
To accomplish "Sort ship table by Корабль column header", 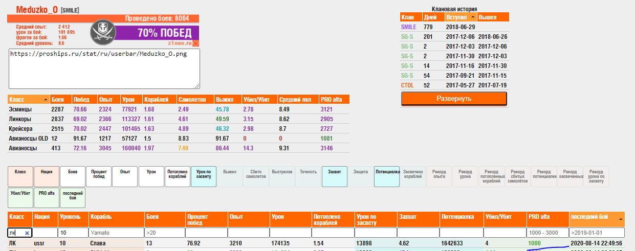I will click(117, 216).
